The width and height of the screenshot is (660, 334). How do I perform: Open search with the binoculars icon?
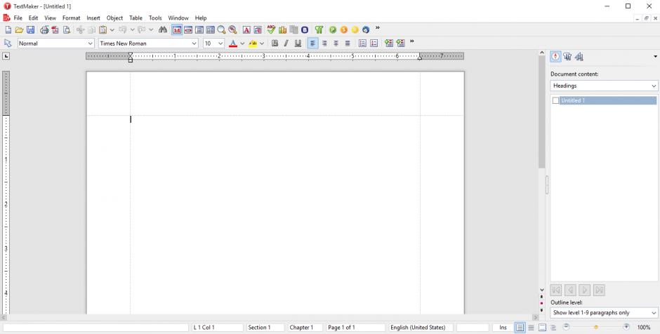(x=163, y=30)
